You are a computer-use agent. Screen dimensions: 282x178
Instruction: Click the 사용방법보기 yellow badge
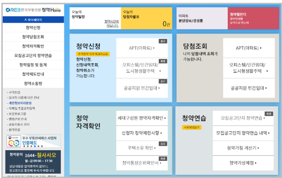192,128
